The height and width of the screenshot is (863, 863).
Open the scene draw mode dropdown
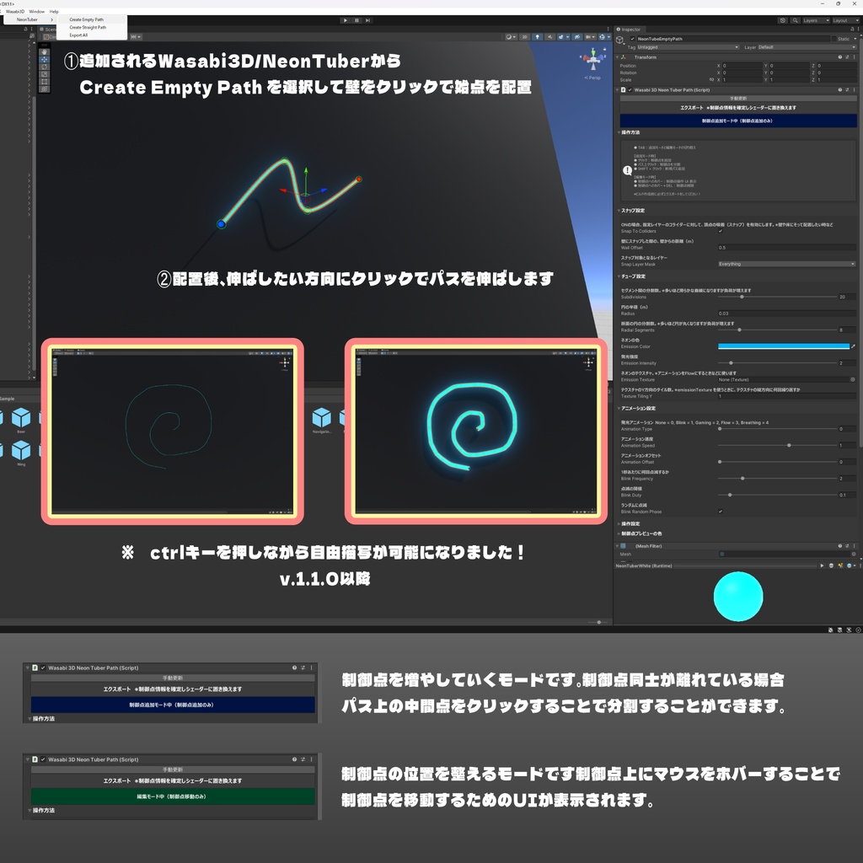click(x=510, y=37)
